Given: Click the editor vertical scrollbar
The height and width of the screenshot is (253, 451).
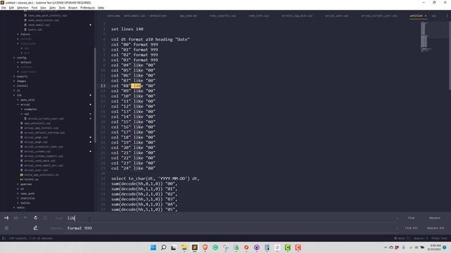Looking at the screenshot, I should pyautogui.click(x=450, y=56).
